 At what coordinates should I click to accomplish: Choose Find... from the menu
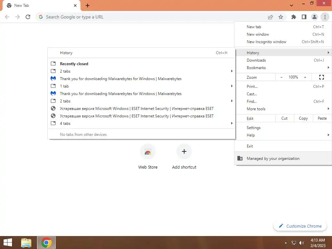point(283,101)
